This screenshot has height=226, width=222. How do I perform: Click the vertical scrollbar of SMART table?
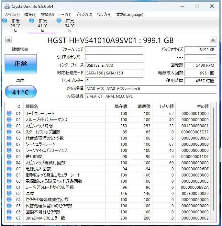(214, 159)
